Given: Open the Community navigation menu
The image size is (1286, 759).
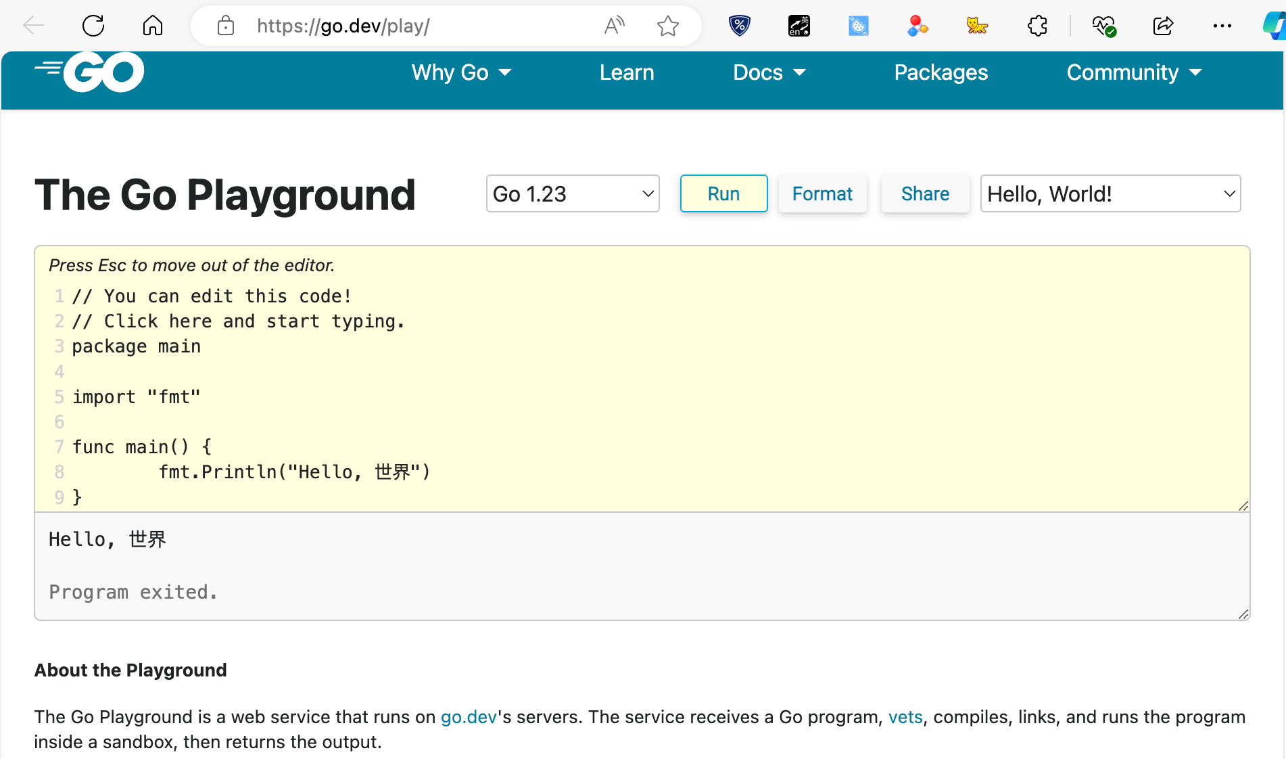Looking at the screenshot, I should [x=1134, y=72].
